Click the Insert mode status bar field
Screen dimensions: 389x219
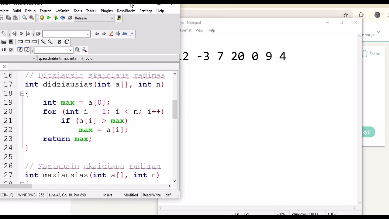coord(108,195)
